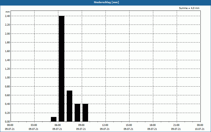Image resolution: width=211 pixels, height=132 pixels.
Task: Select the 0,80 y-axis value
Action: (x=7, y=87)
